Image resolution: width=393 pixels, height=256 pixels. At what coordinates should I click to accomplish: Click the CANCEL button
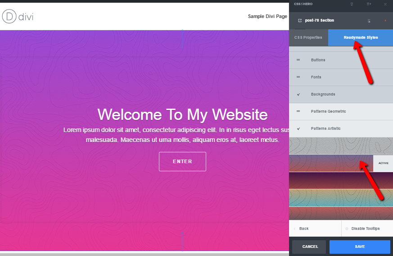pos(310,247)
